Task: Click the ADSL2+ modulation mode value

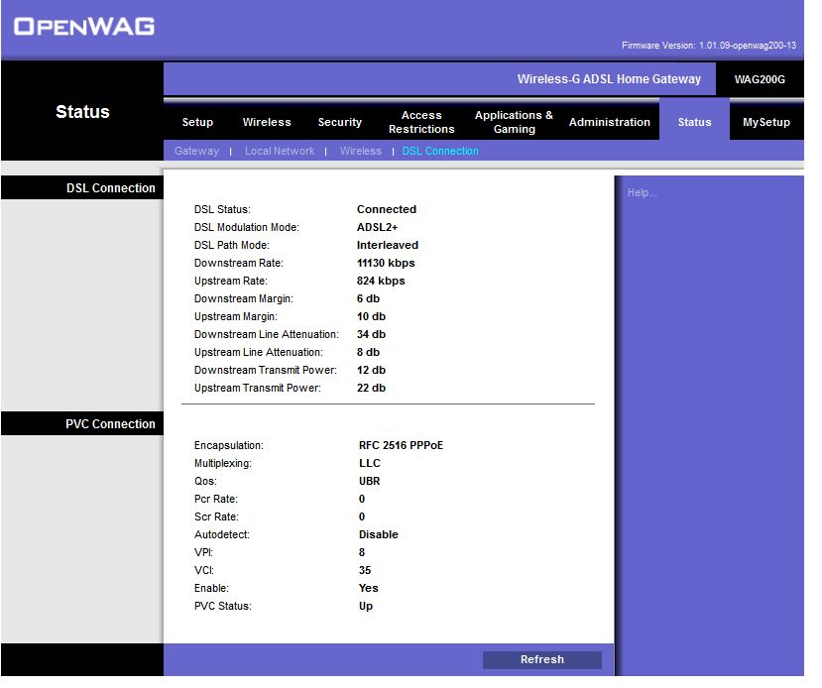Action: coord(377,227)
